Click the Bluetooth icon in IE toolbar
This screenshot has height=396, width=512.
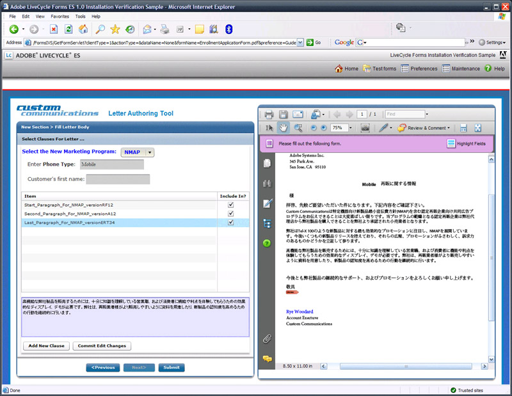[229, 29]
